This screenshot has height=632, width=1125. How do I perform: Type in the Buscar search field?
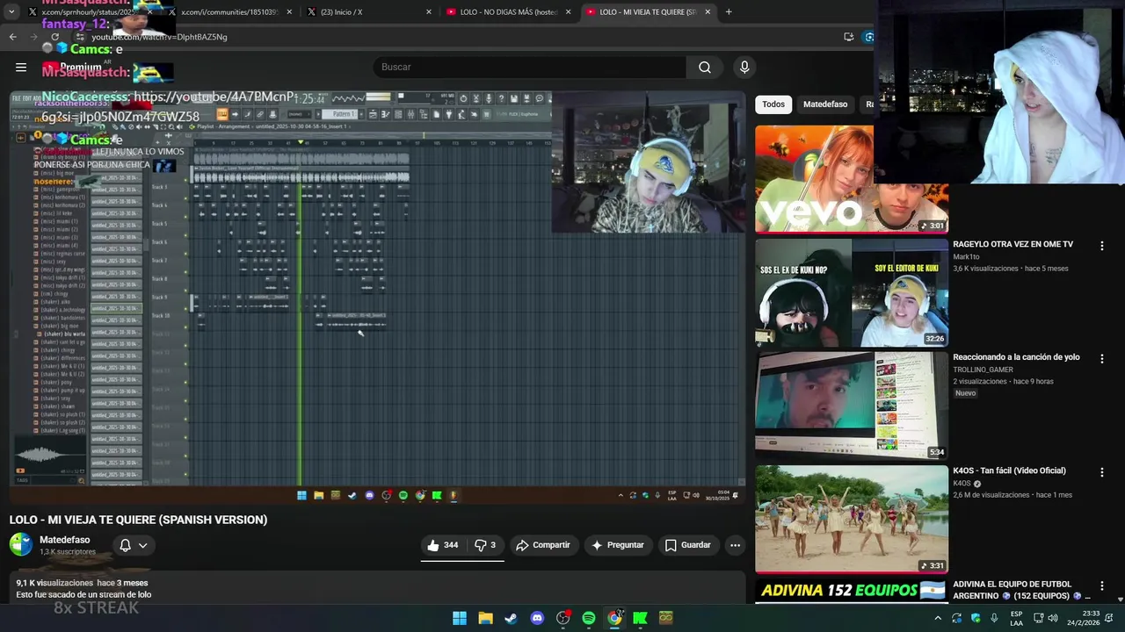[x=531, y=67]
